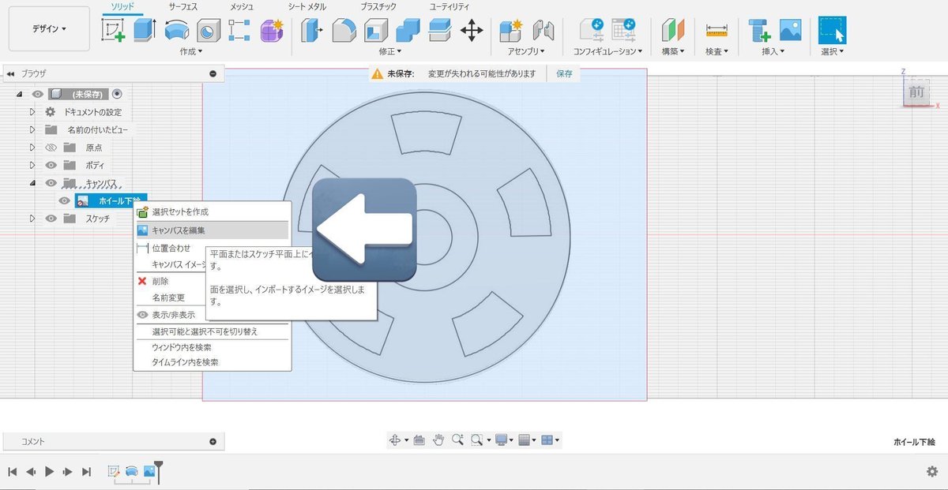Toggle the ボディ folder visibility eye
Screen dimensions: 948x490
[x=51, y=165]
